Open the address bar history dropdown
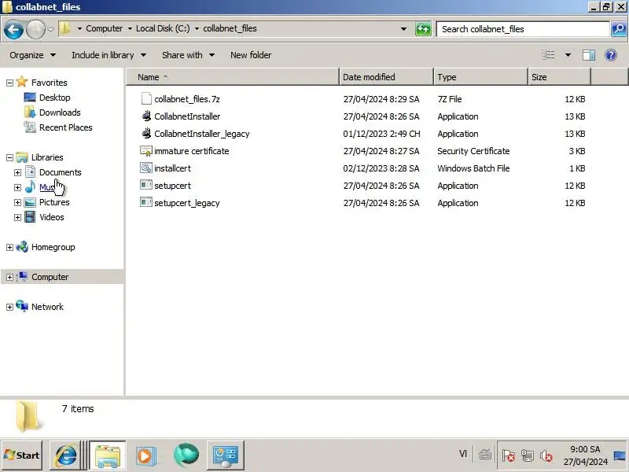The image size is (629, 472). pos(403,29)
